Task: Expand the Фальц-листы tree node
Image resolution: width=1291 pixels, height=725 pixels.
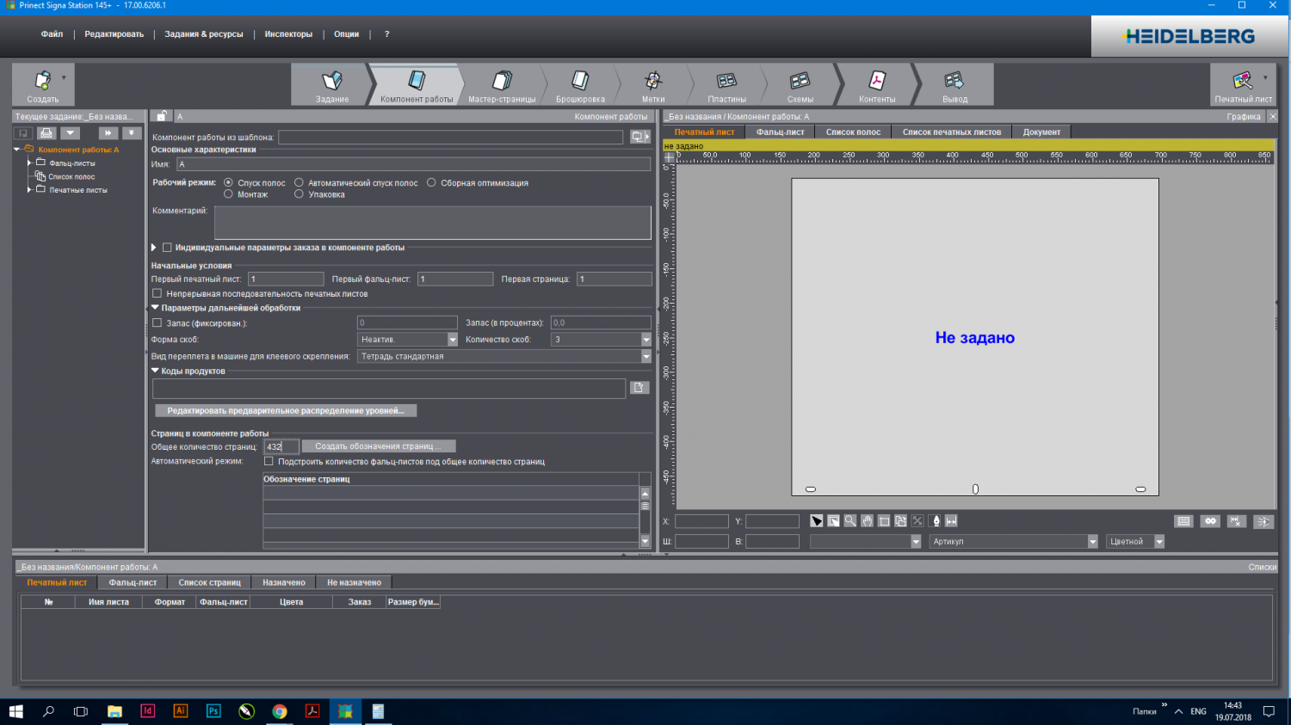Action: tap(29, 163)
